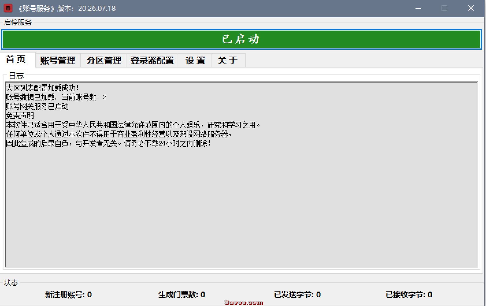Viewport: 486px width, 306px height.
Task: Click log line starting with 因此造成的后果自负
Action: pos(108,143)
